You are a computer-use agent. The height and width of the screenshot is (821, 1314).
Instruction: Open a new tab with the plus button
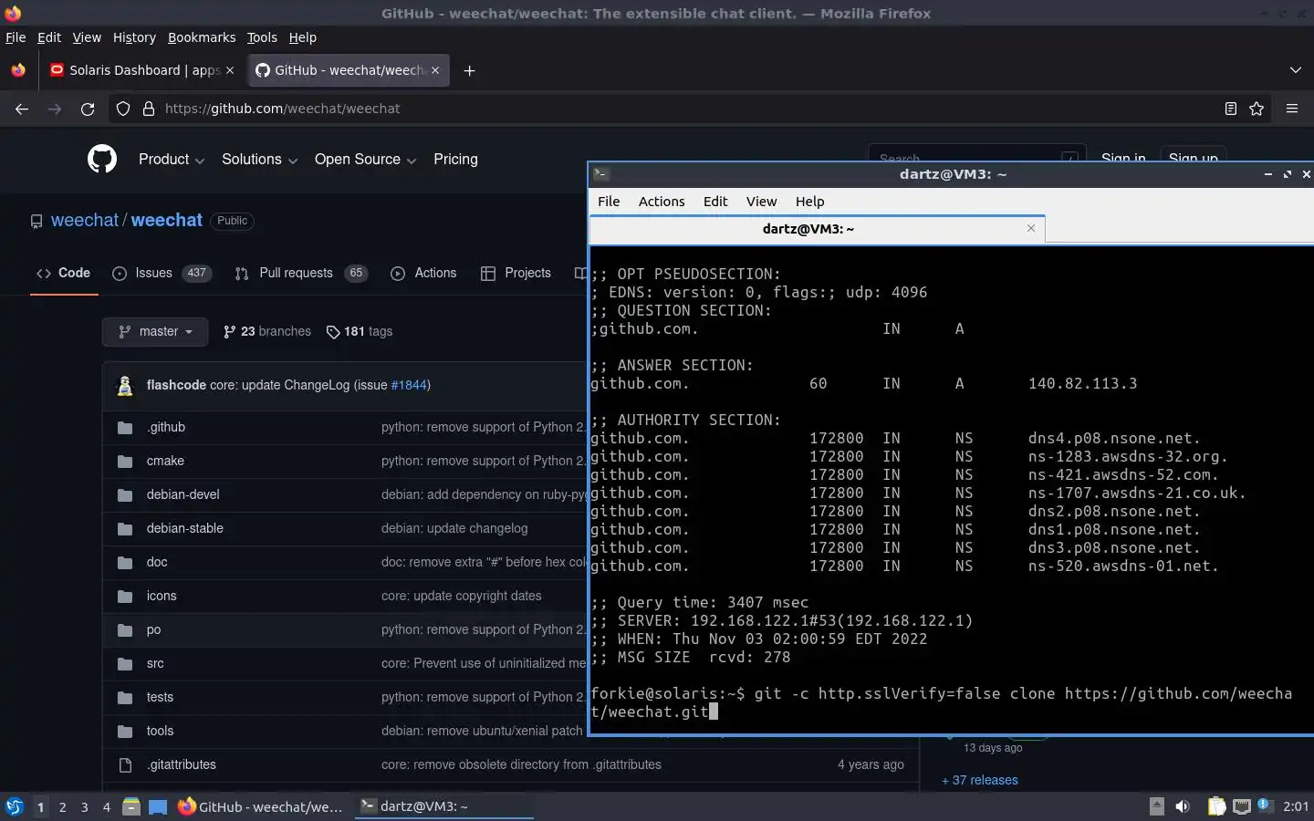click(469, 70)
